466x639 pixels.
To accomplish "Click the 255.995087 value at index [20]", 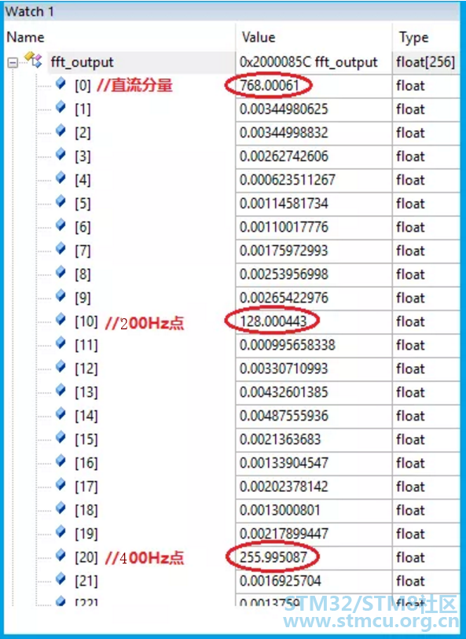I will [x=273, y=557].
